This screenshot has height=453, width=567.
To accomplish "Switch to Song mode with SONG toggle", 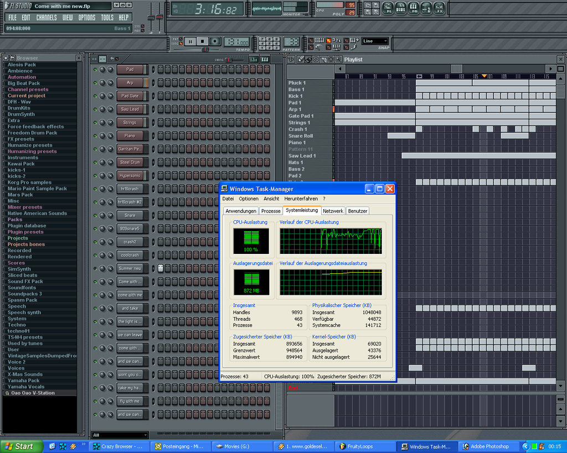I will tap(181, 44).
